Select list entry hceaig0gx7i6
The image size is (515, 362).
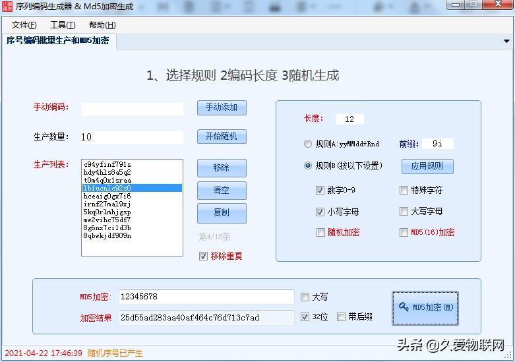(132, 196)
